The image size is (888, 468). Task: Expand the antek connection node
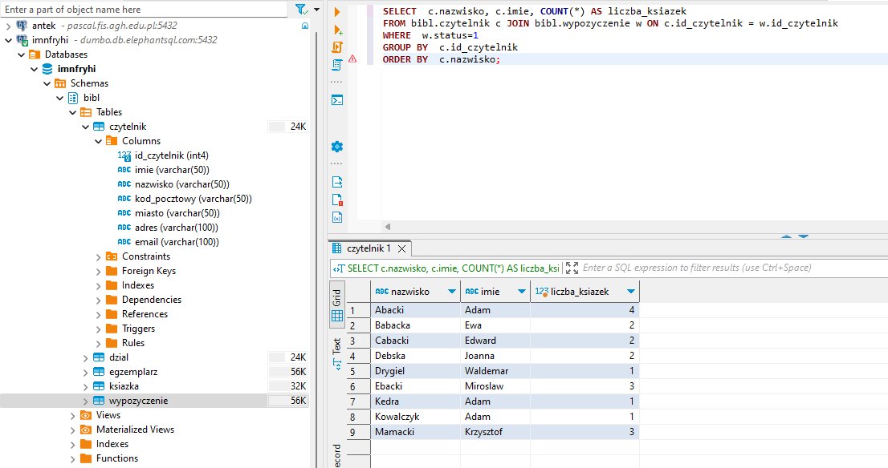click(x=9, y=26)
